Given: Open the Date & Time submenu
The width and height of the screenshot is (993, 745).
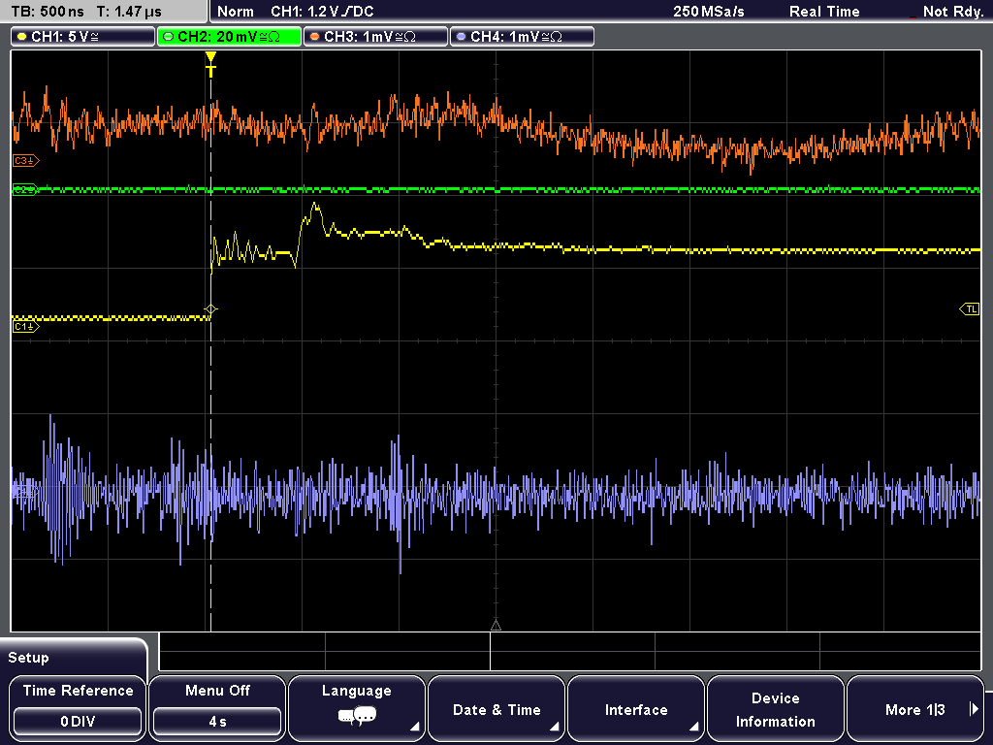Looking at the screenshot, I should (496, 708).
